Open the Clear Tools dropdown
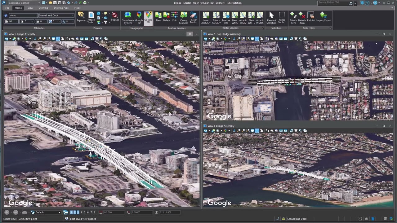The height and width of the screenshot is (223, 397). coord(193,18)
